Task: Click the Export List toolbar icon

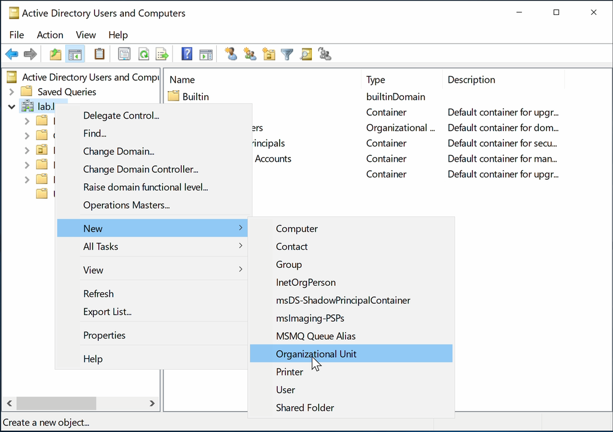Action: (x=162, y=54)
